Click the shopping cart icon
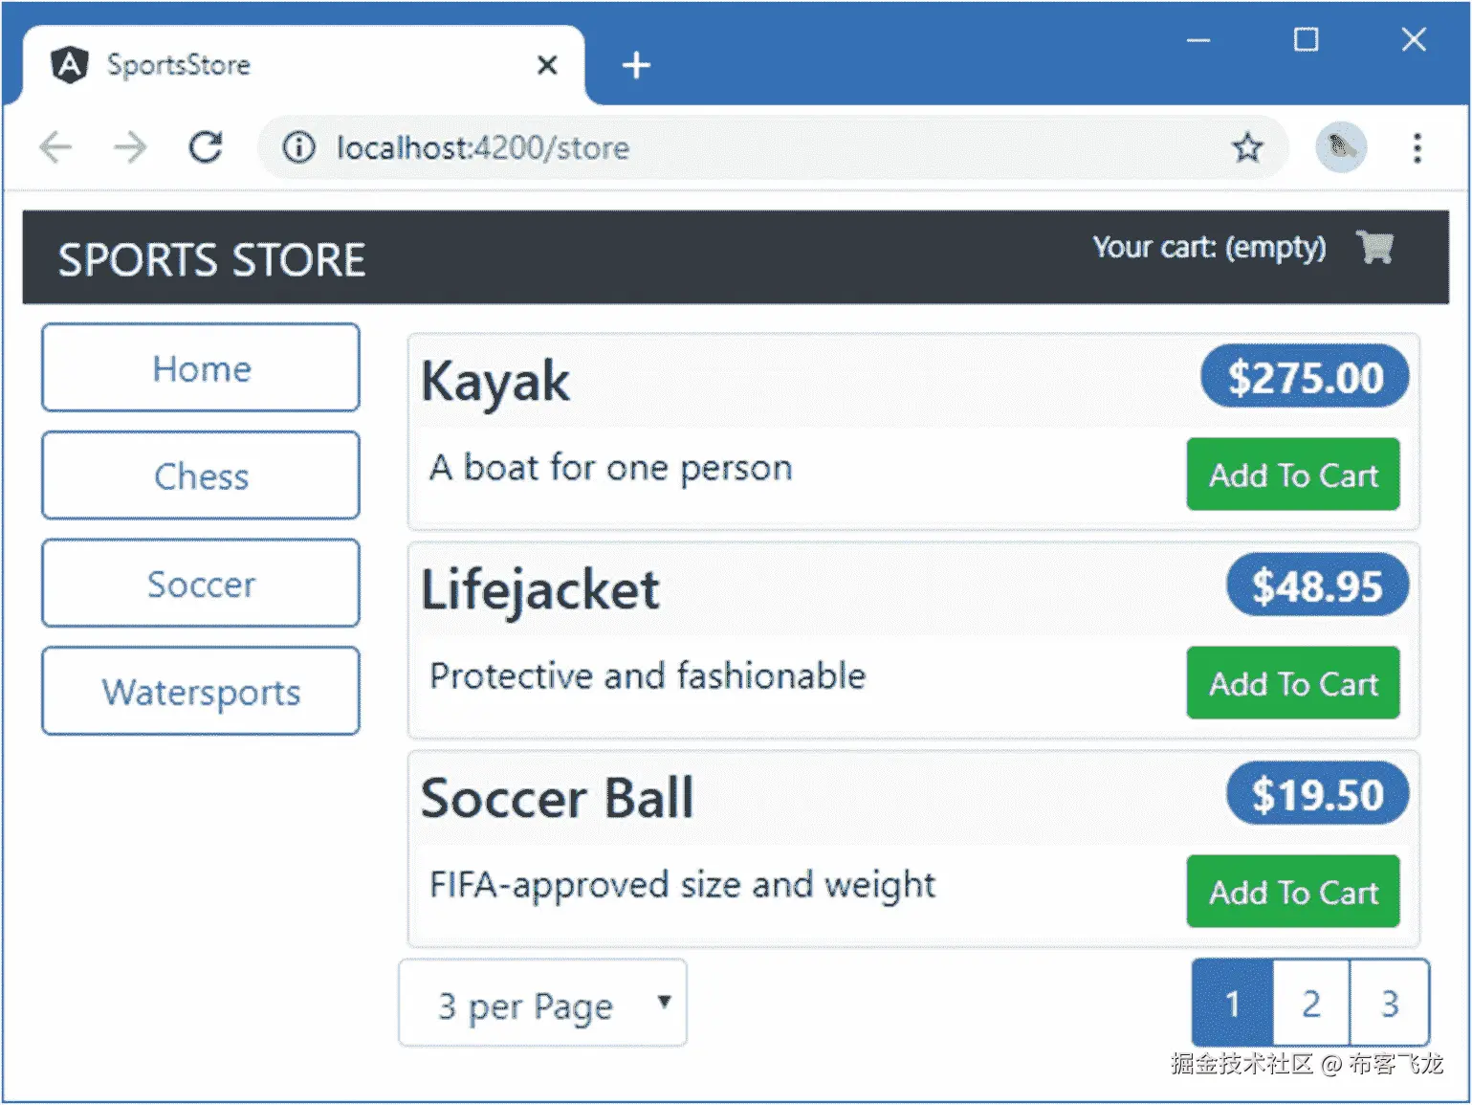1472x1105 pixels. [1374, 248]
